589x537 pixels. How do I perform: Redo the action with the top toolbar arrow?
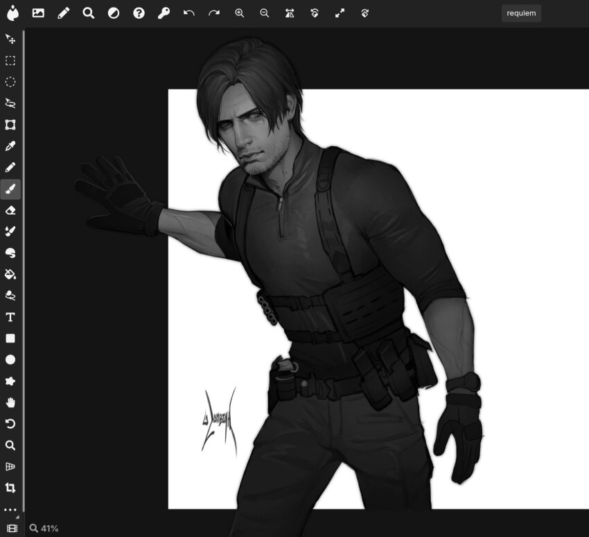214,13
